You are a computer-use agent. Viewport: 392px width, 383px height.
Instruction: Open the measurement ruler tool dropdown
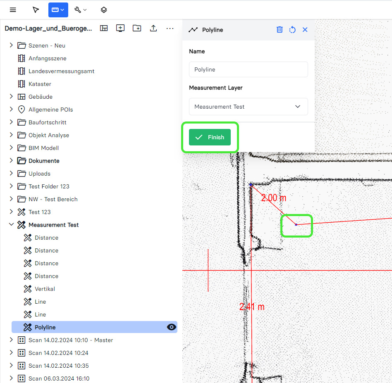coord(58,10)
